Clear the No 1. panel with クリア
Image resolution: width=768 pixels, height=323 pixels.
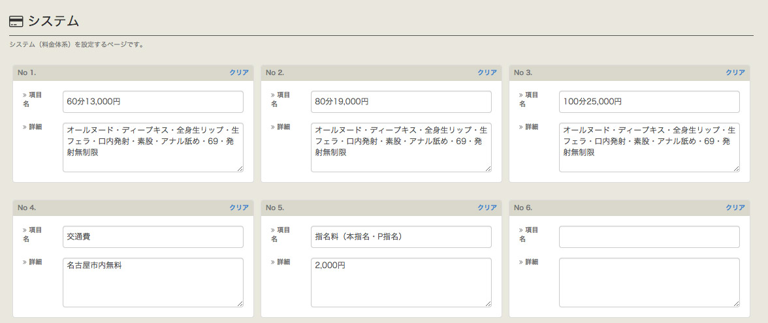pos(239,72)
